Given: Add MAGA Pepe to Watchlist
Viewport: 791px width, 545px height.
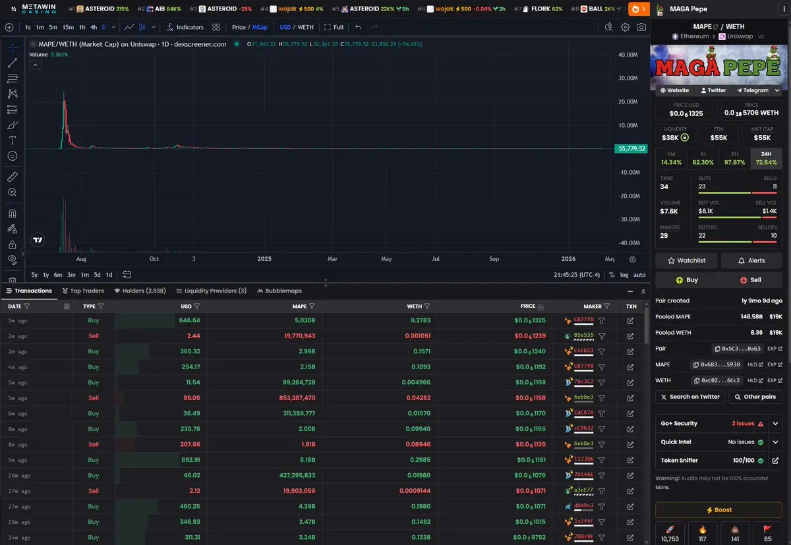Looking at the screenshot, I should point(686,260).
